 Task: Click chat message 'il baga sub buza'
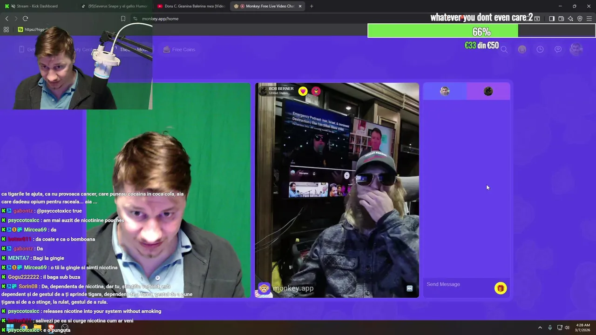pyautogui.click(x=61, y=277)
